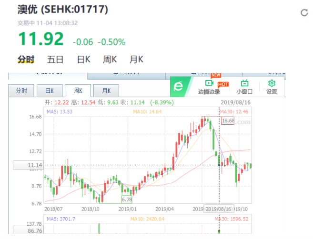Select the upper 日K tab
This screenshot has height=239, width=313.
click(84, 60)
